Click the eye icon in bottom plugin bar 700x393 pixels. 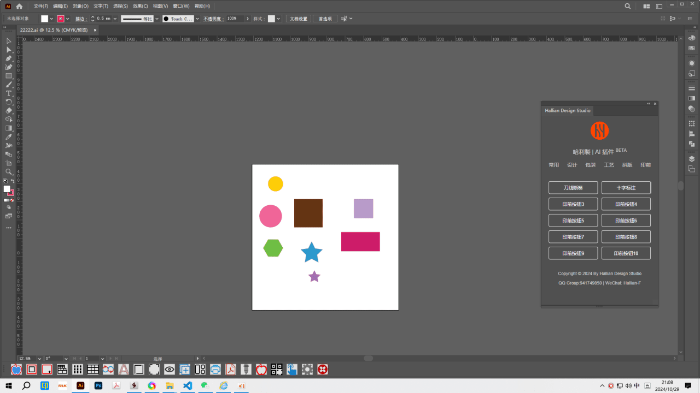[170, 370]
